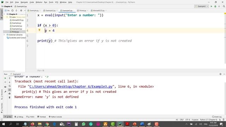Collapse the Chapter 6 project folder
The height and width of the screenshot is (127, 226).
pyautogui.click(x=5, y=14)
